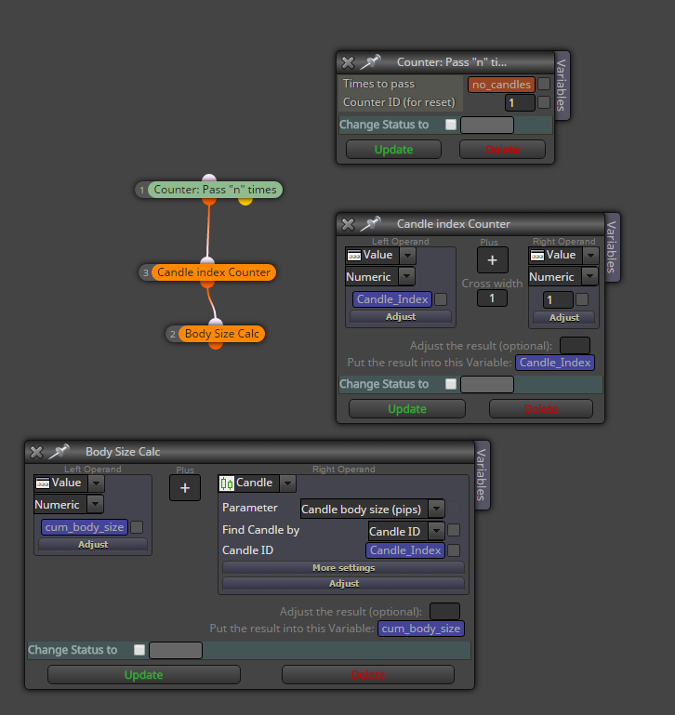Open Variables tab of Body Size Calc panel
675x715 pixels.
(482, 475)
